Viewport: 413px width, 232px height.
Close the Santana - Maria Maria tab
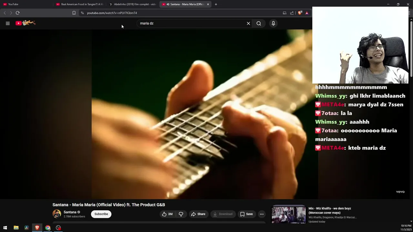(x=208, y=4)
